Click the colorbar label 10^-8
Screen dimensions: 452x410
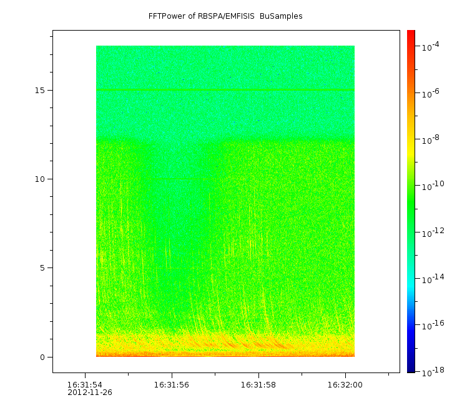(x=431, y=139)
